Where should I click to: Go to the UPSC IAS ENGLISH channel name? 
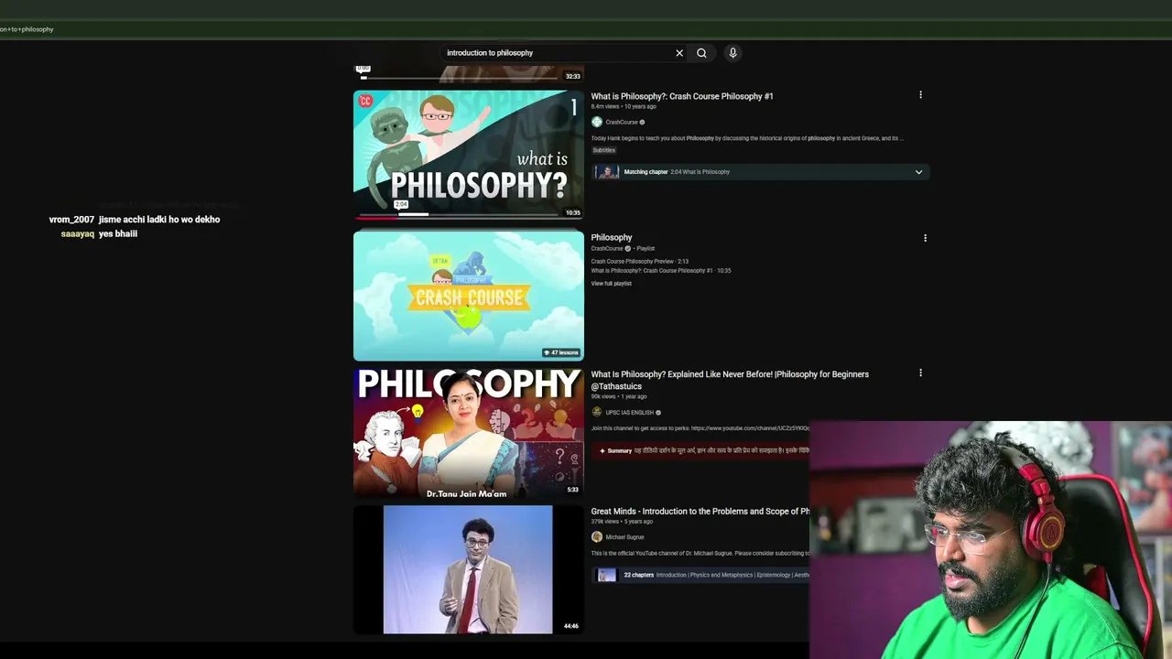point(630,413)
